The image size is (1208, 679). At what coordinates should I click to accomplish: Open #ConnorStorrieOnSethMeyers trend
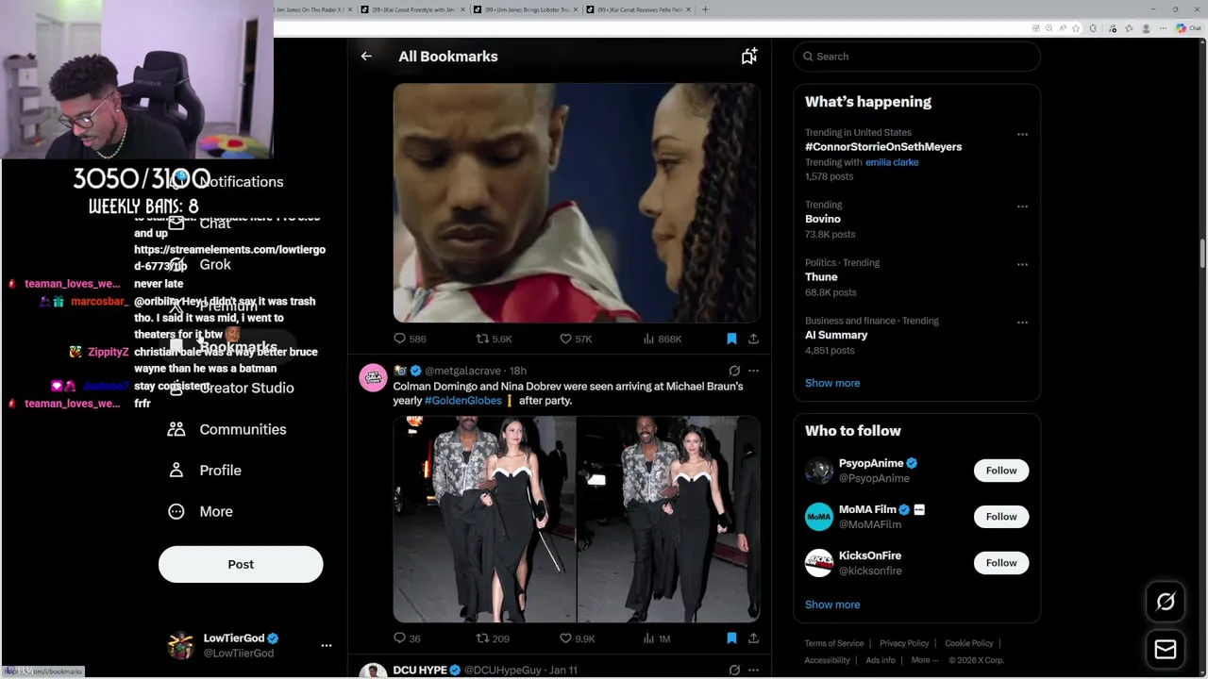[883, 147]
